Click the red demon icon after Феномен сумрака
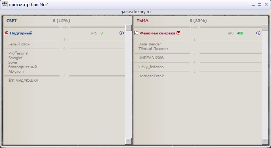The width and height of the screenshot is (271, 148). coord(178,33)
